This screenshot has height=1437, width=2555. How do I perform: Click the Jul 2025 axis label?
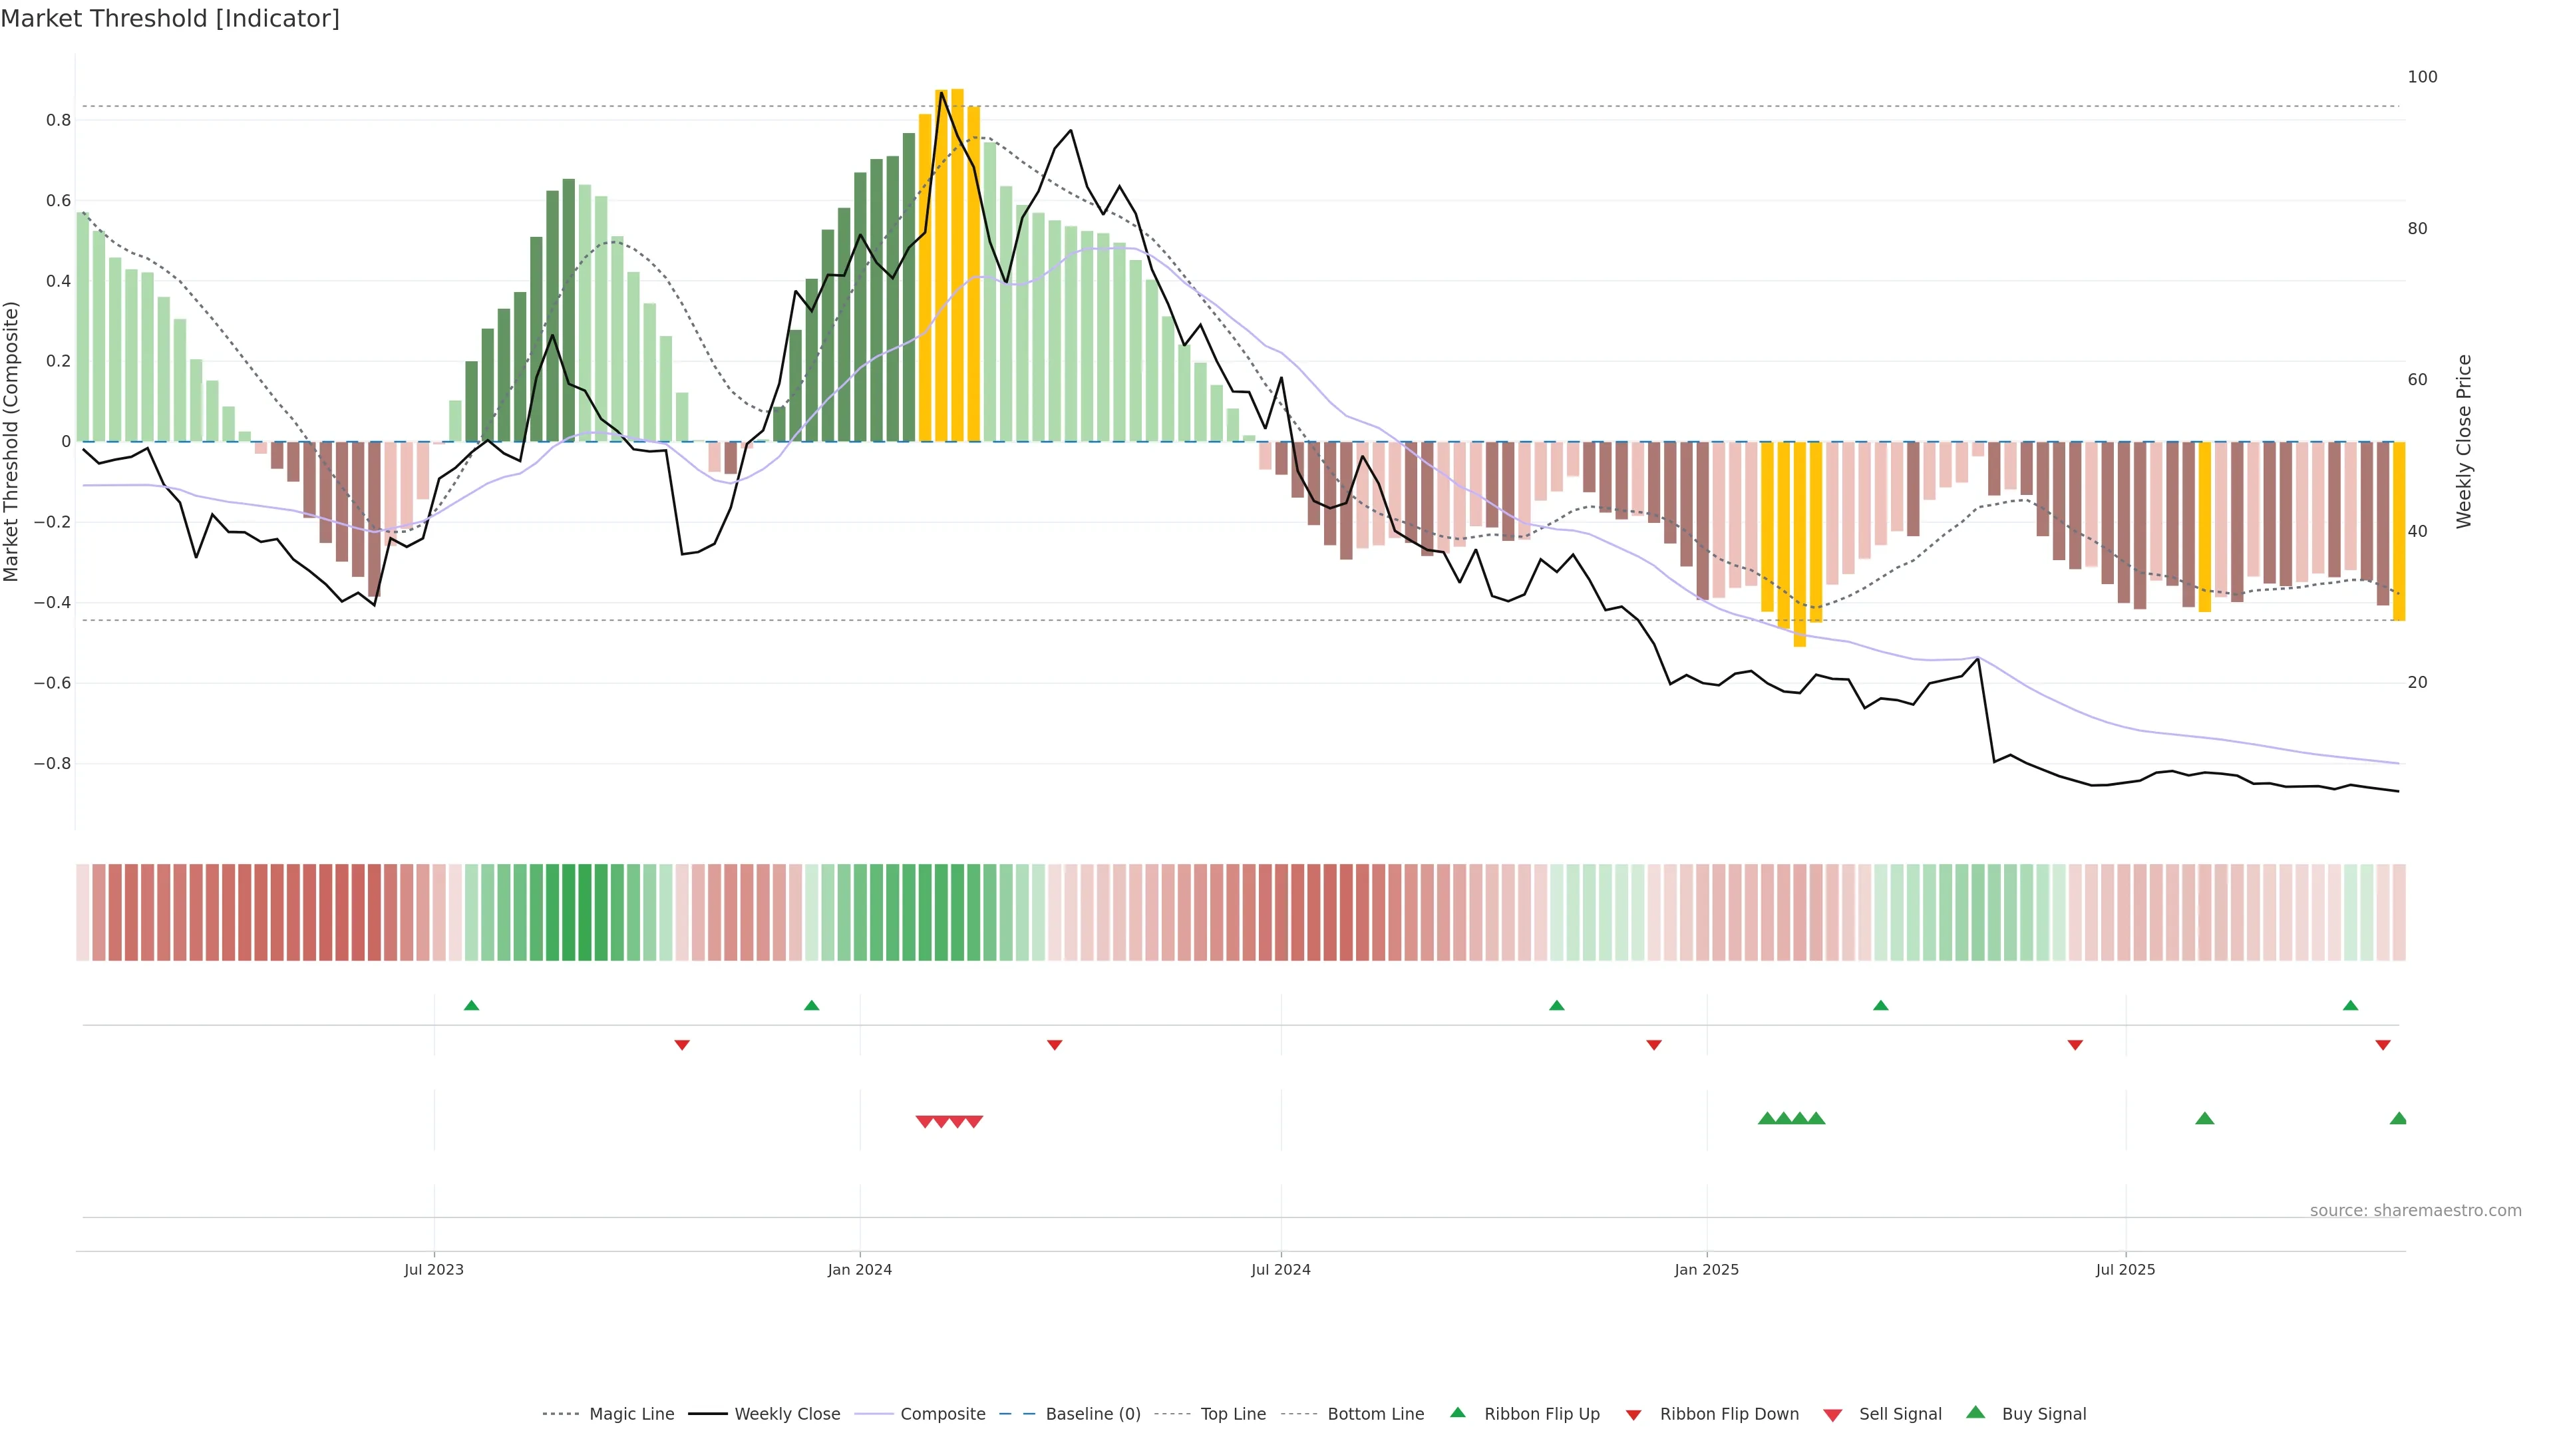pyautogui.click(x=2126, y=1269)
